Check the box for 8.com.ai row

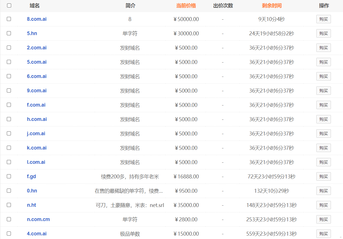[x=9, y=19]
